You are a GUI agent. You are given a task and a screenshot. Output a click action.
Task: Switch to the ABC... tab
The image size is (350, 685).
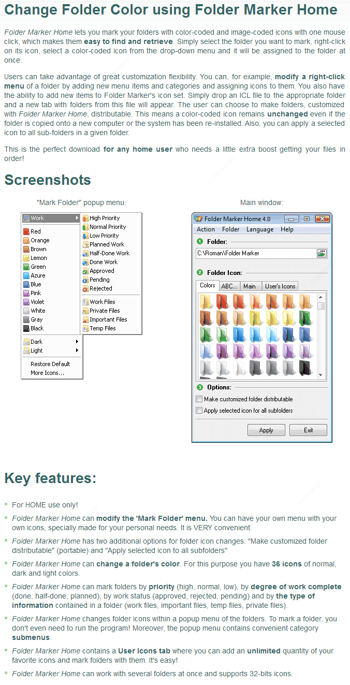click(x=229, y=286)
